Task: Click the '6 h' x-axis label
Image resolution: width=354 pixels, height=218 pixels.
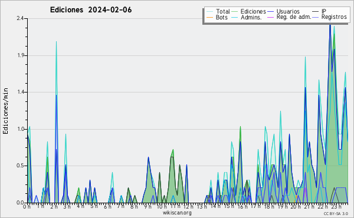Action: pyautogui.click(x=107, y=206)
